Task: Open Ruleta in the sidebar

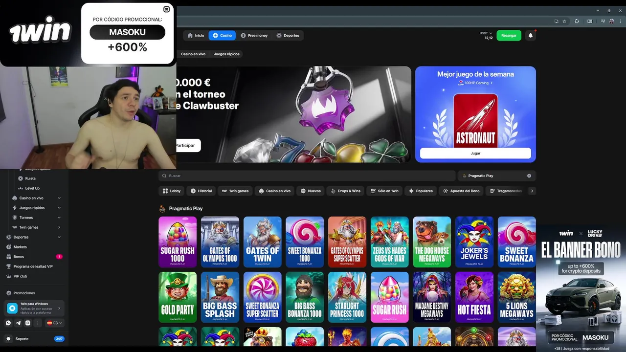Action: pyautogui.click(x=30, y=178)
